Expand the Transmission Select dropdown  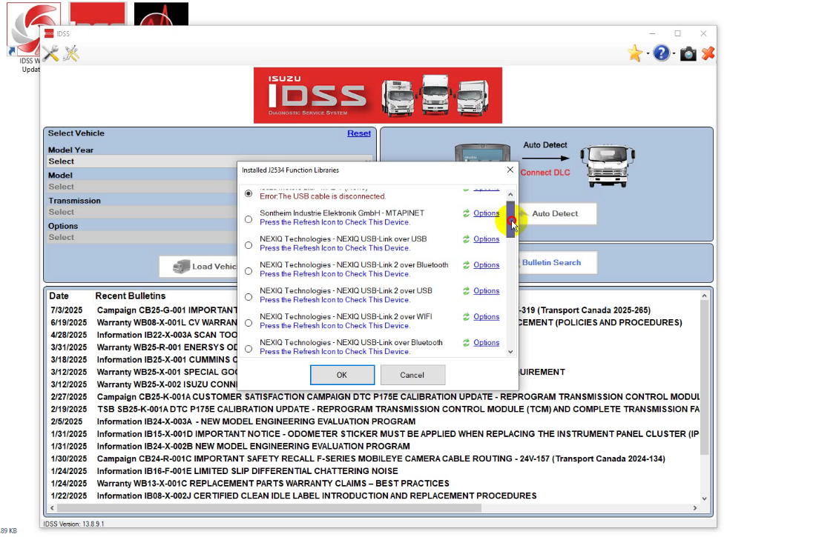click(x=142, y=212)
